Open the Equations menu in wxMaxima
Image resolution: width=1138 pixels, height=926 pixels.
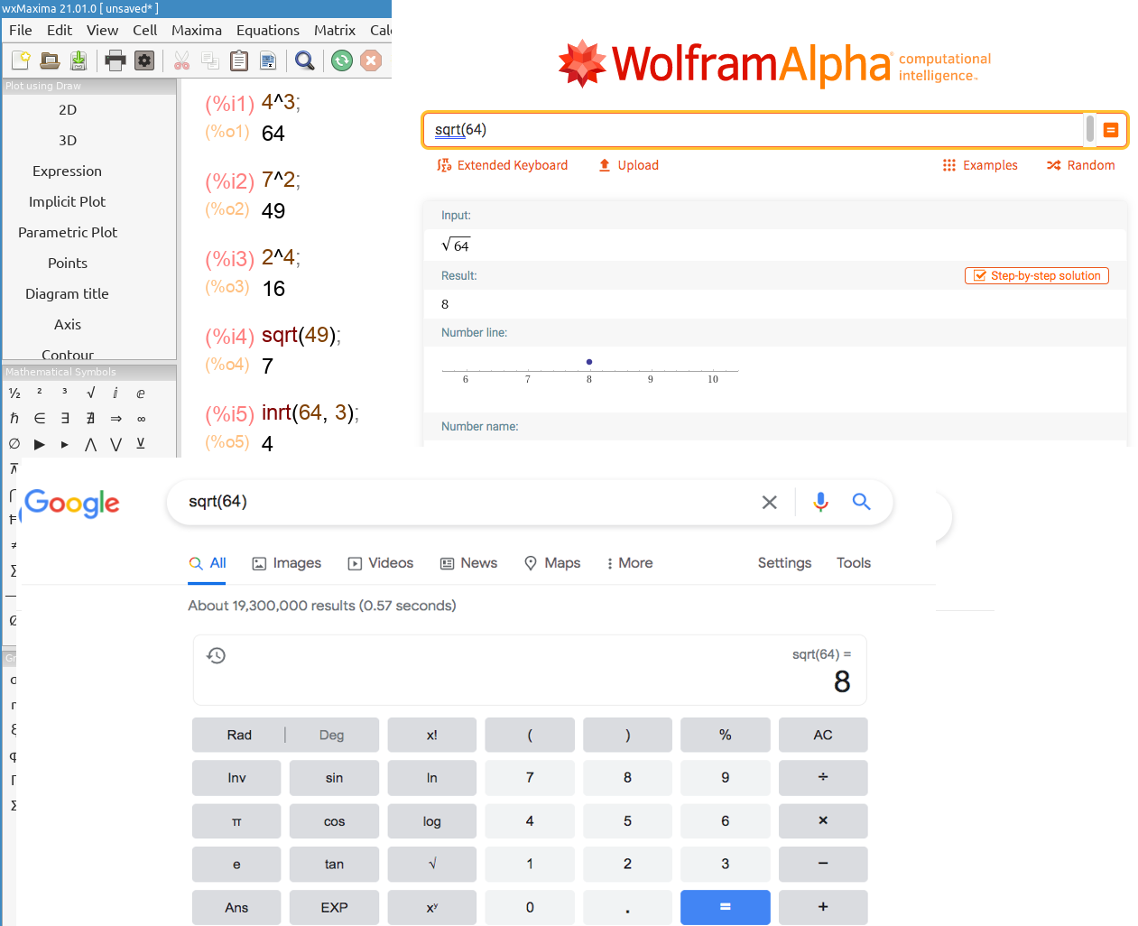click(x=267, y=31)
